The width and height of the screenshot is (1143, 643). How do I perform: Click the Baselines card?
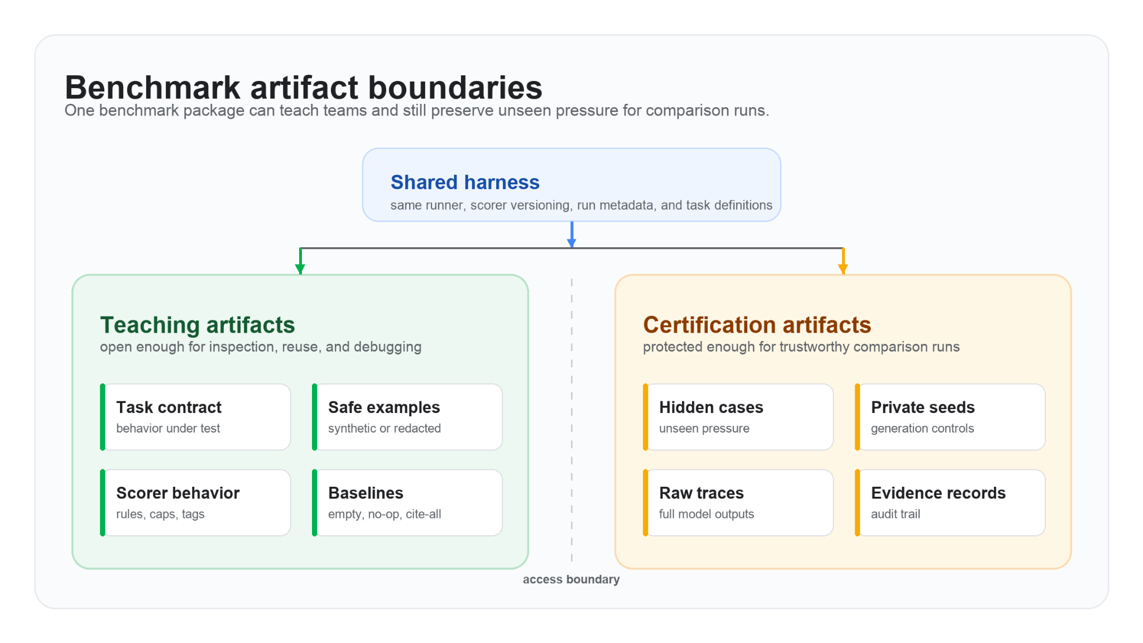(407, 503)
